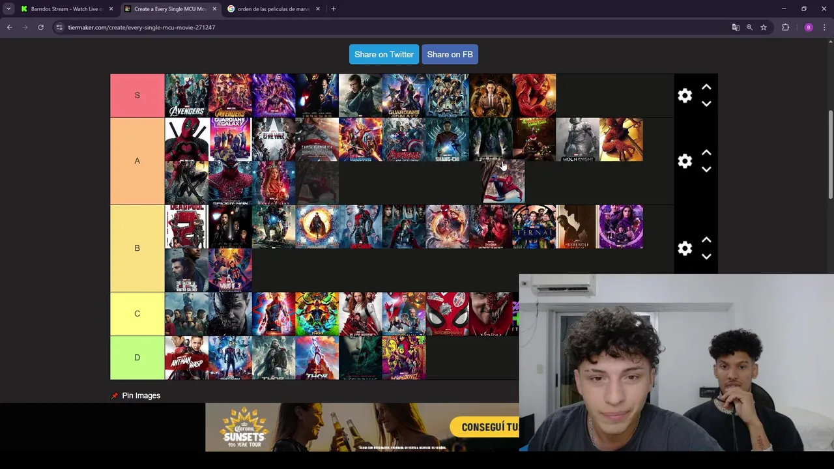The image size is (834, 469).
Task: Click the zoom magnifier icon in address bar
Action: (x=749, y=27)
